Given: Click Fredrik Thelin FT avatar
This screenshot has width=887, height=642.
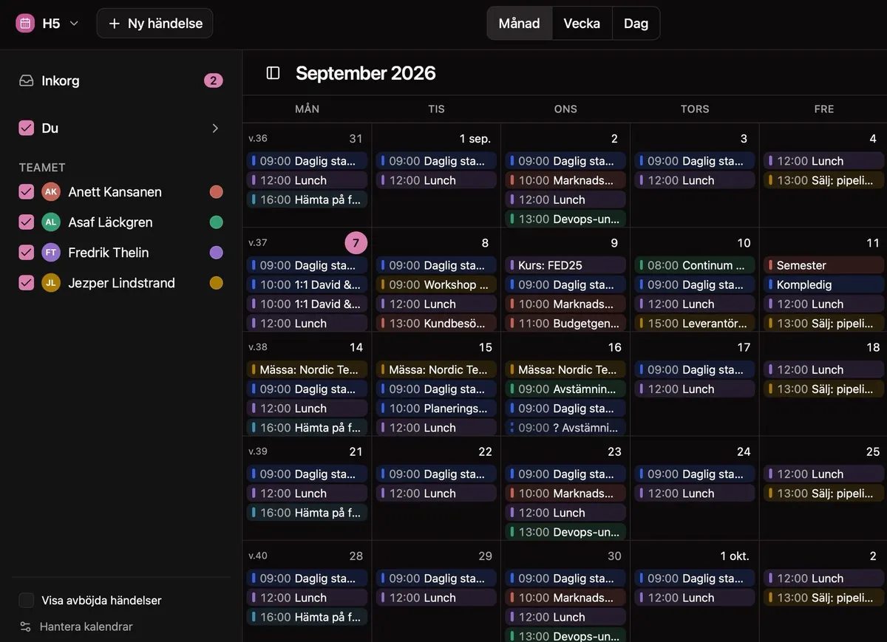Looking at the screenshot, I should (x=51, y=253).
